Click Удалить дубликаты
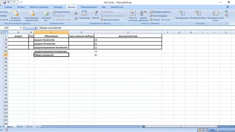 [143, 16]
